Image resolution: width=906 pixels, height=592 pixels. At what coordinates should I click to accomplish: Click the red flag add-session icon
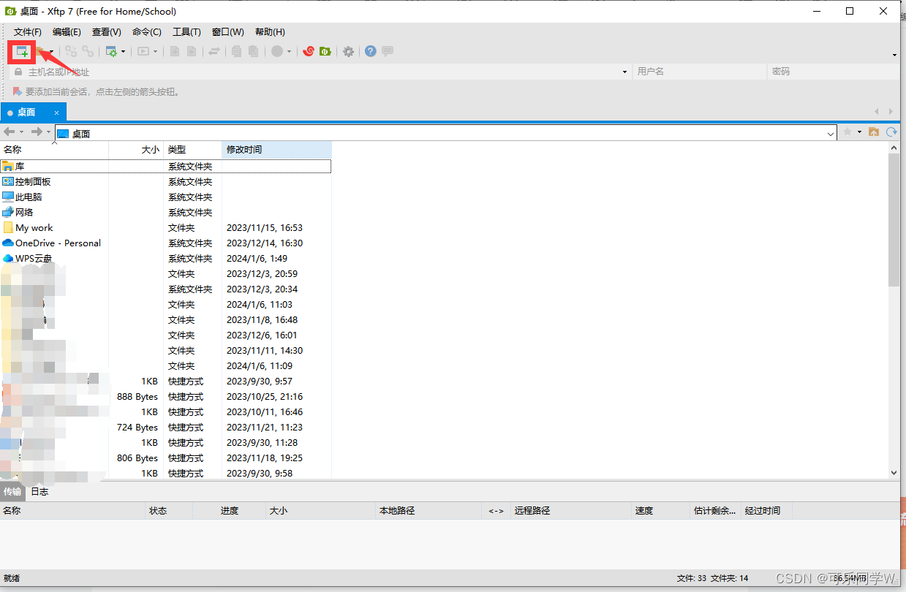pyautogui.click(x=18, y=92)
